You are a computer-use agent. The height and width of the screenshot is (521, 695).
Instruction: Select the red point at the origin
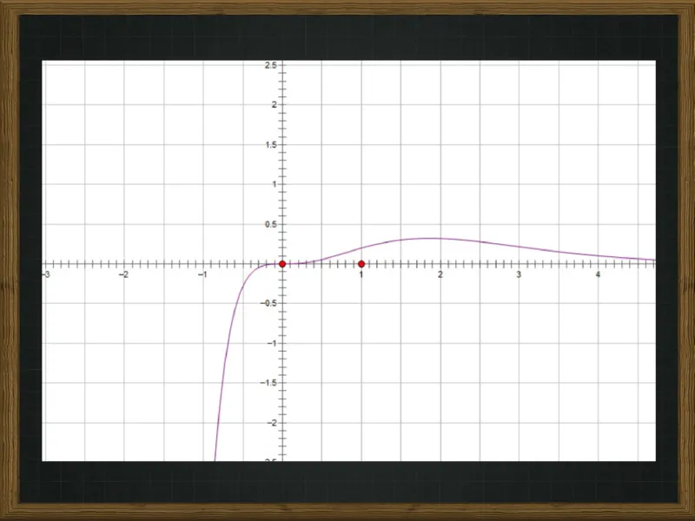click(282, 264)
